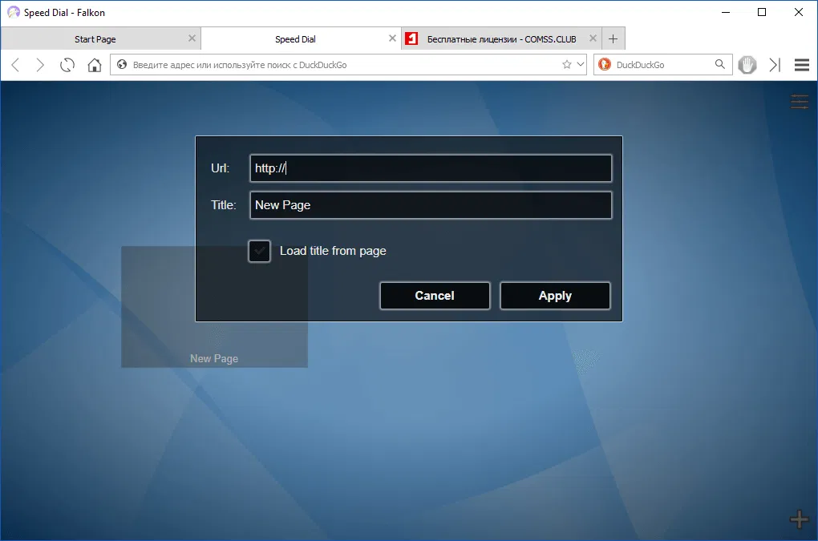Open Speed Dial settings icon

click(800, 102)
